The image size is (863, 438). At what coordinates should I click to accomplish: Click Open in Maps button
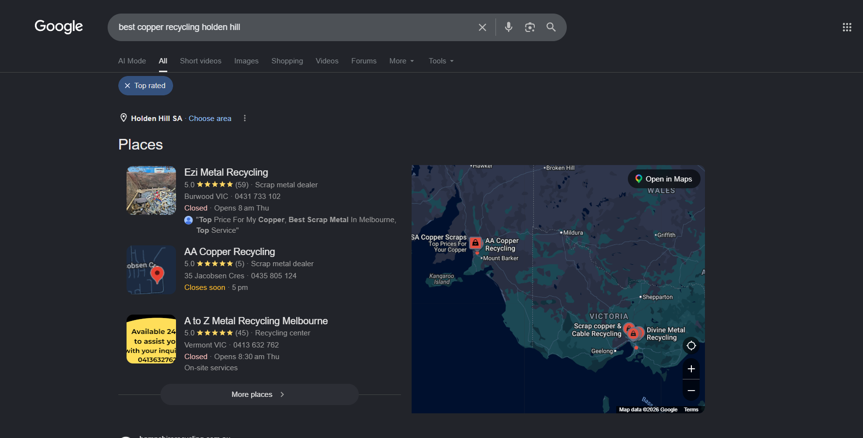click(664, 179)
